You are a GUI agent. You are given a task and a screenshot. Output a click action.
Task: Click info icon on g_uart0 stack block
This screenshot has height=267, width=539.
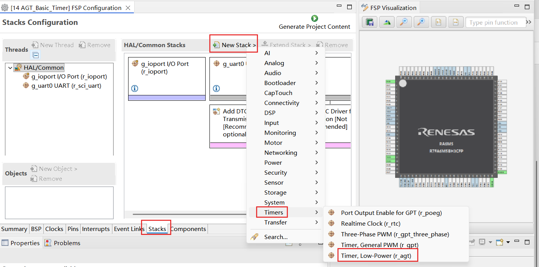tap(216, 88)
